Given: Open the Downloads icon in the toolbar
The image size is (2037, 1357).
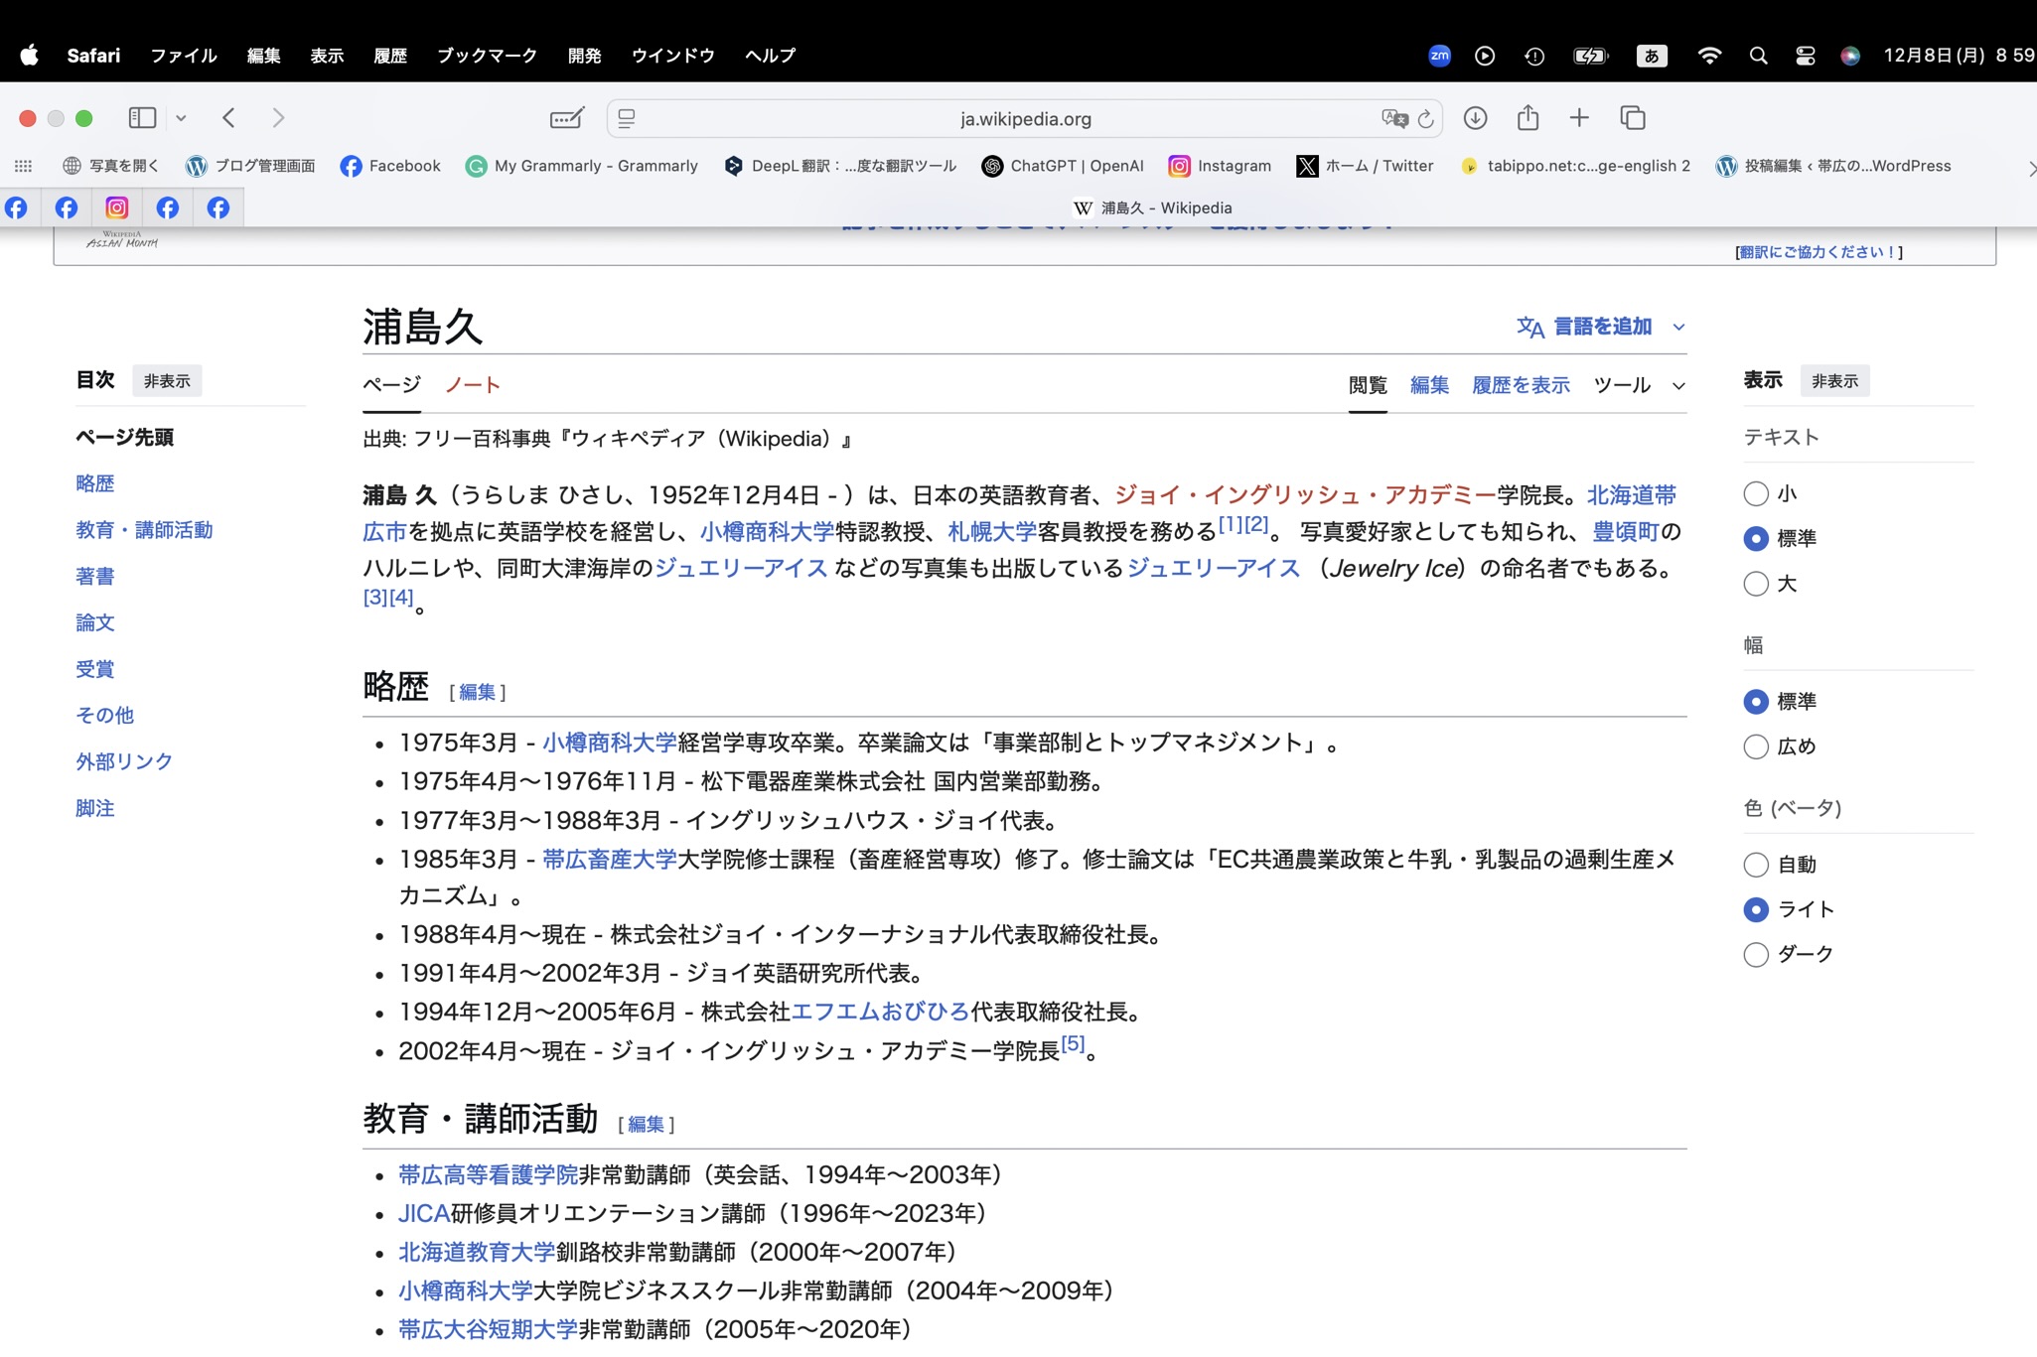Looking at the screenshot, I should [x=1475, y=118].
